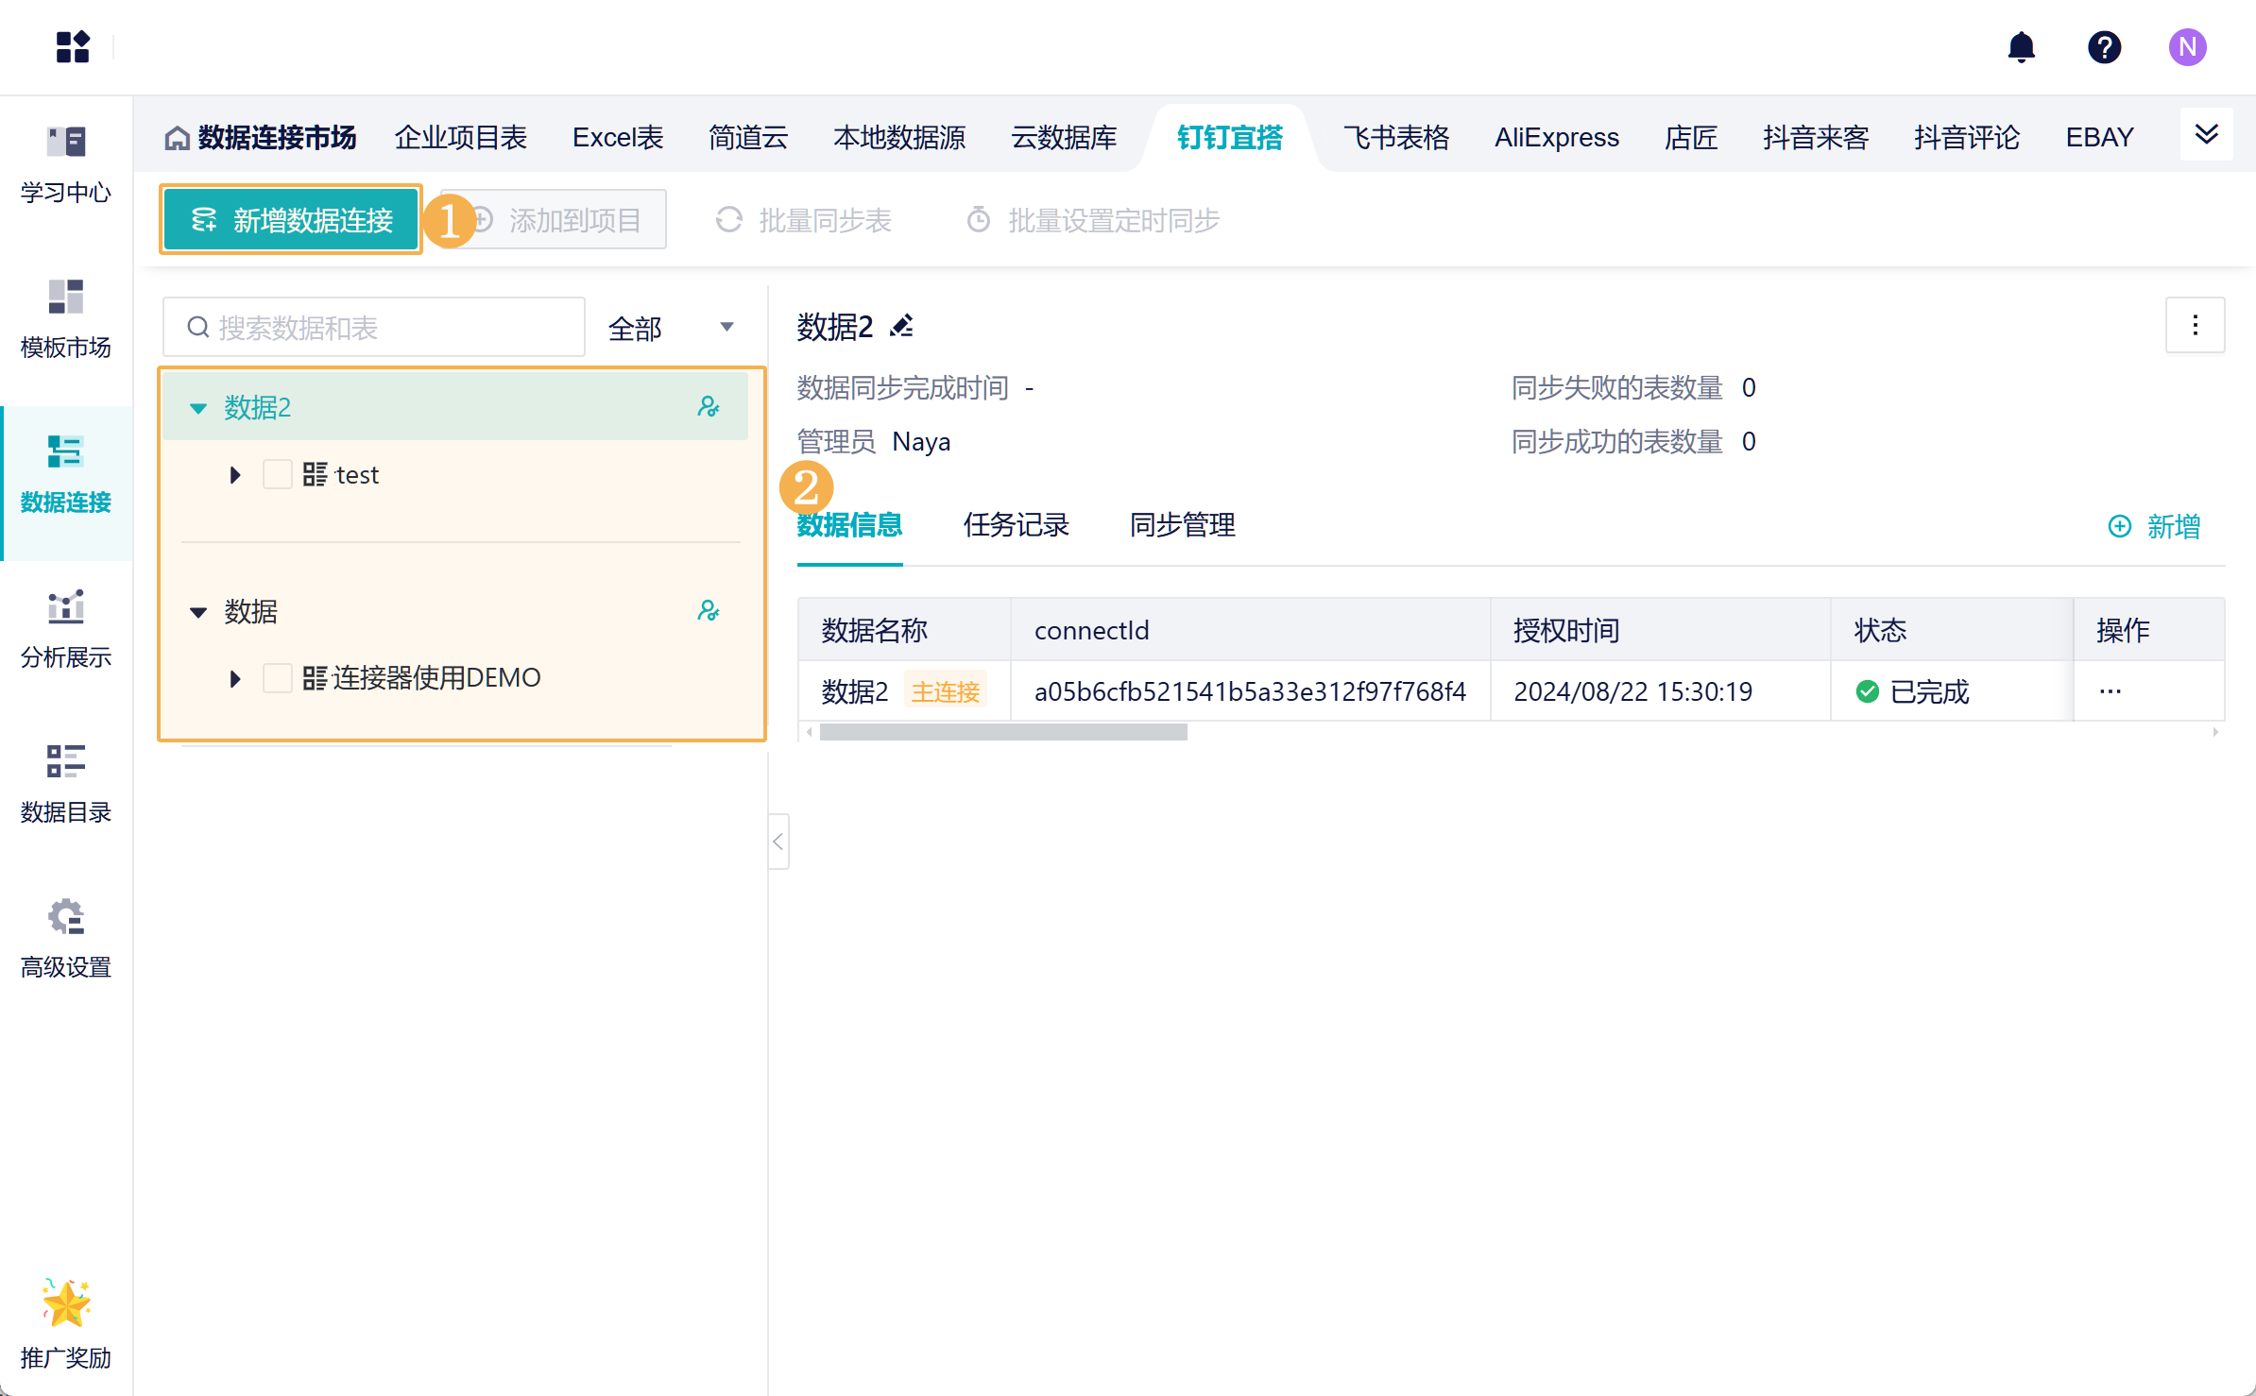Switch to the 任务记录 tab

1016,524
